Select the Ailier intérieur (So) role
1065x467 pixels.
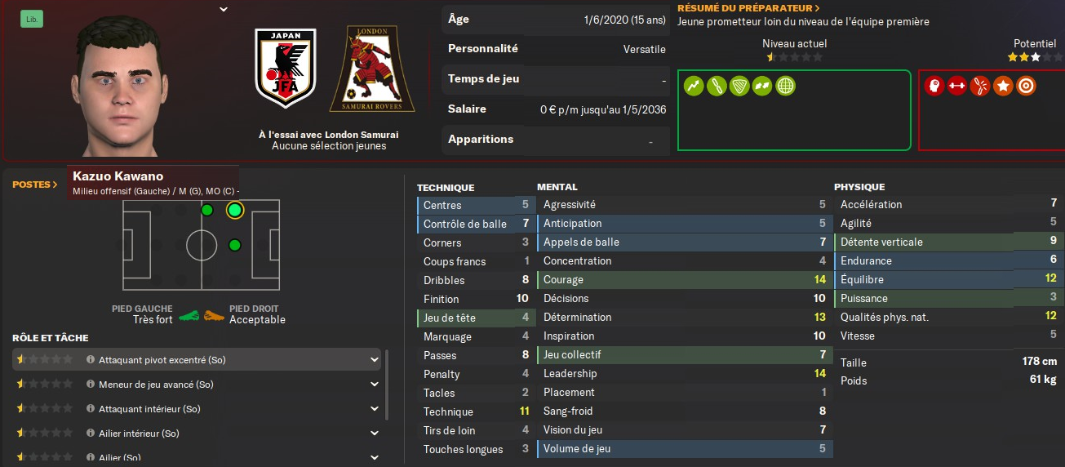(138, 433)
